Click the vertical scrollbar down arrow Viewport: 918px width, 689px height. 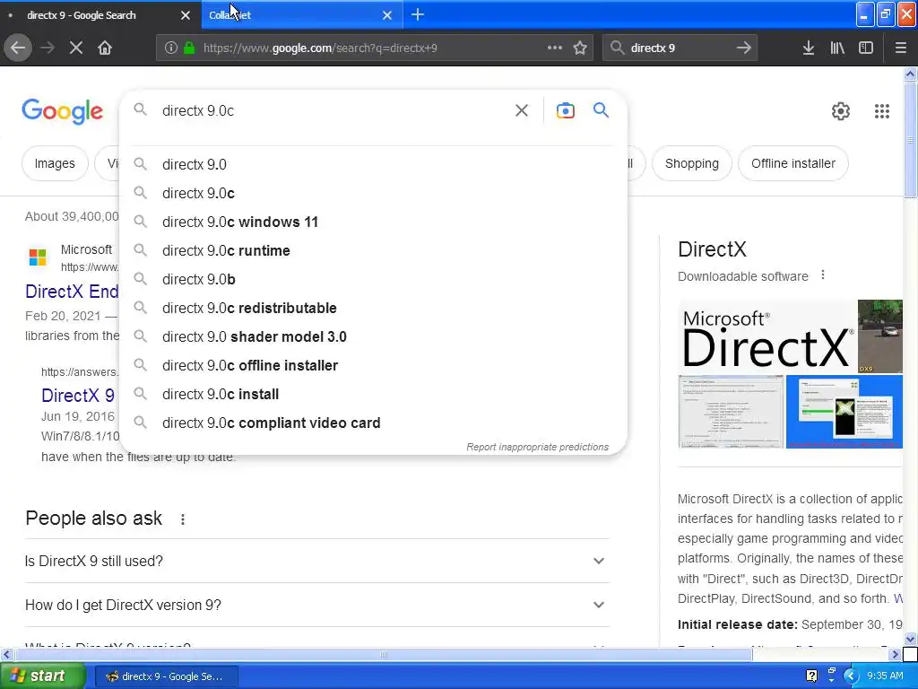(x=911, y=639)
